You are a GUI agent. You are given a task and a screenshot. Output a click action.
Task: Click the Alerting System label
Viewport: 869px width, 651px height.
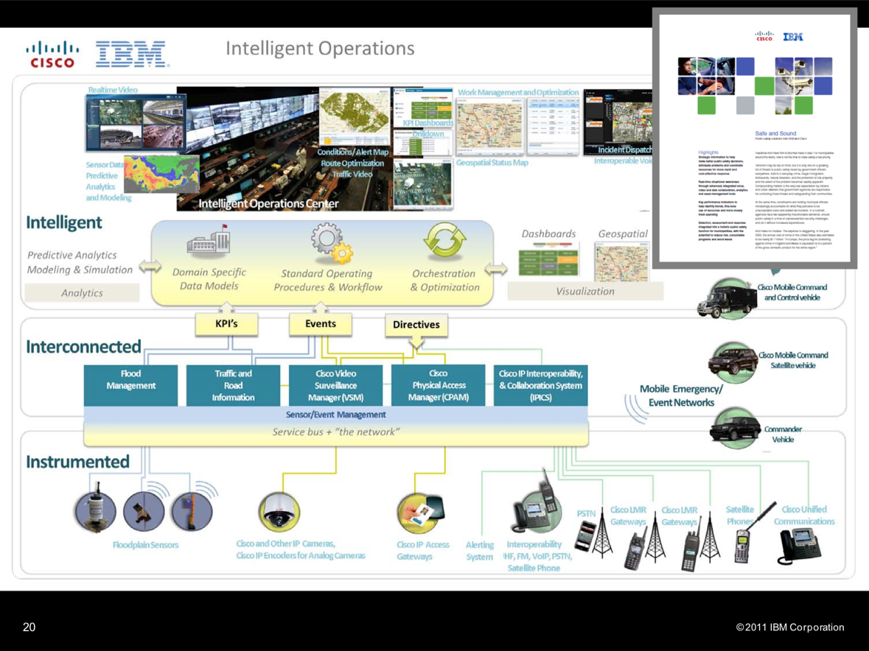pos(480,551)
